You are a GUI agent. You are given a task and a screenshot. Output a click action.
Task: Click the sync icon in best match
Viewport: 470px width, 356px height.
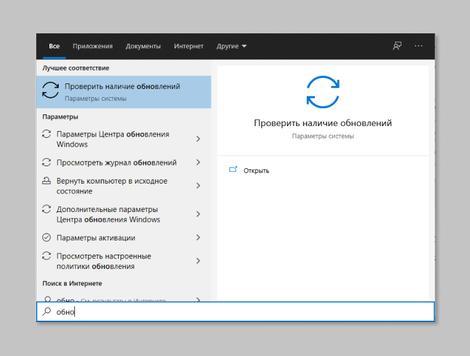click(50, 90)
